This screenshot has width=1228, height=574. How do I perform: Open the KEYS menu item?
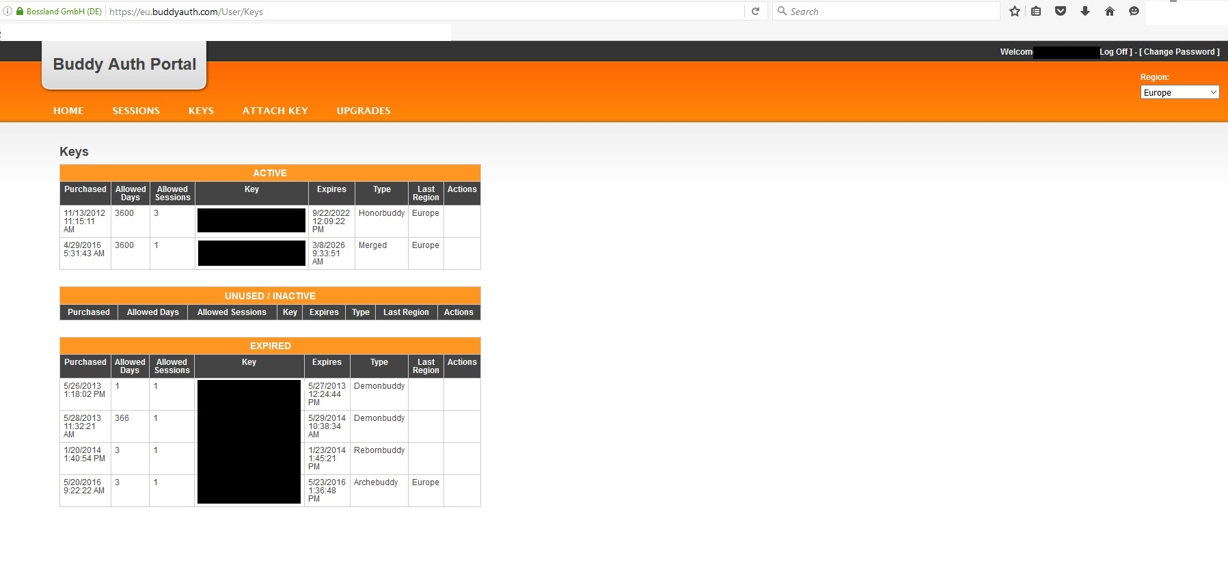201,111
